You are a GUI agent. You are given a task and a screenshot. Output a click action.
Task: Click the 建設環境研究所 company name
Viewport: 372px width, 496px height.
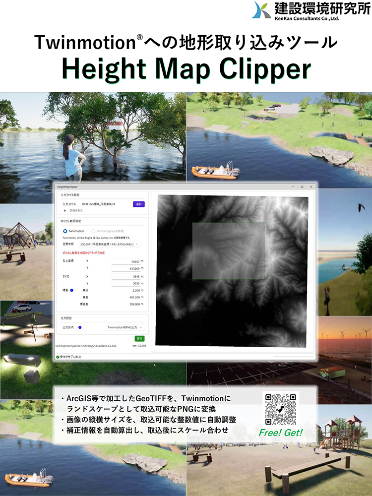(x=322, y=8)
